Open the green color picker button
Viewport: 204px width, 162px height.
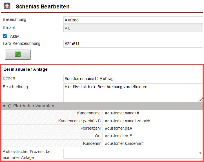pos(18,55)
